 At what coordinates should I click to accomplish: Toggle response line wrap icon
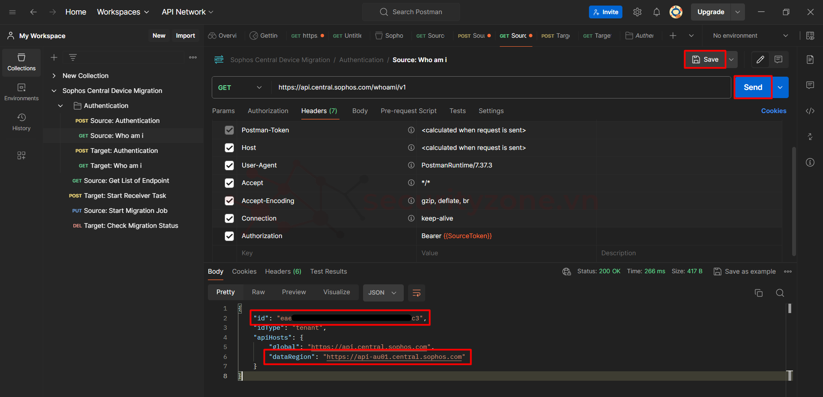tap(416, 293)
